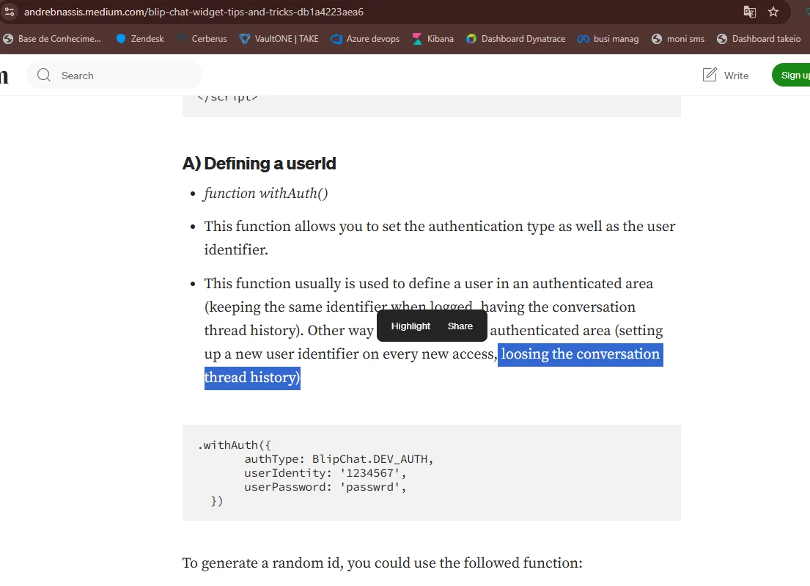810x586 pixels.
Task: Click the selected 'loosing the conversation' text
Action: pyautogui.click(x=580, y=354)
